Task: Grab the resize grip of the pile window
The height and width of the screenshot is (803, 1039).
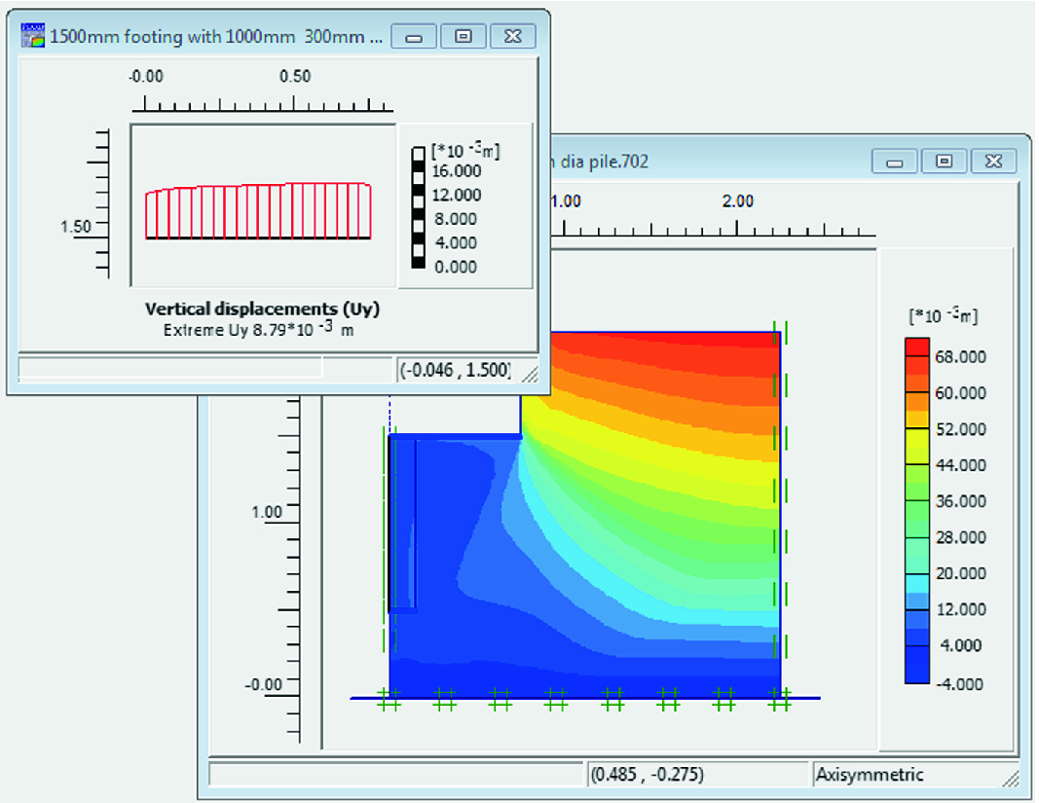Action: pyautogui.click(x=1011, y=779)
